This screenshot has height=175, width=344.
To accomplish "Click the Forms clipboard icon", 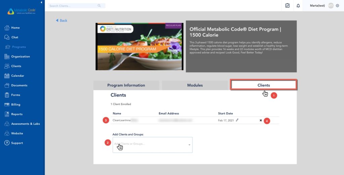I will [7, 95].
